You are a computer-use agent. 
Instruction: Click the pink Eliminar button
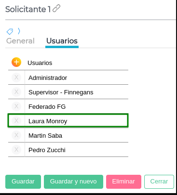(x=123, y=182)
